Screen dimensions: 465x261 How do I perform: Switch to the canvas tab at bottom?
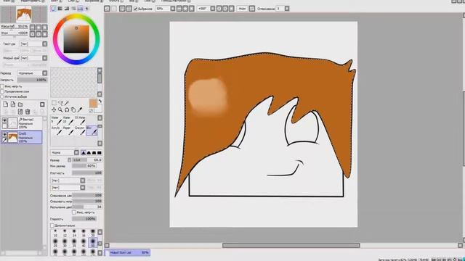point(128,253)
